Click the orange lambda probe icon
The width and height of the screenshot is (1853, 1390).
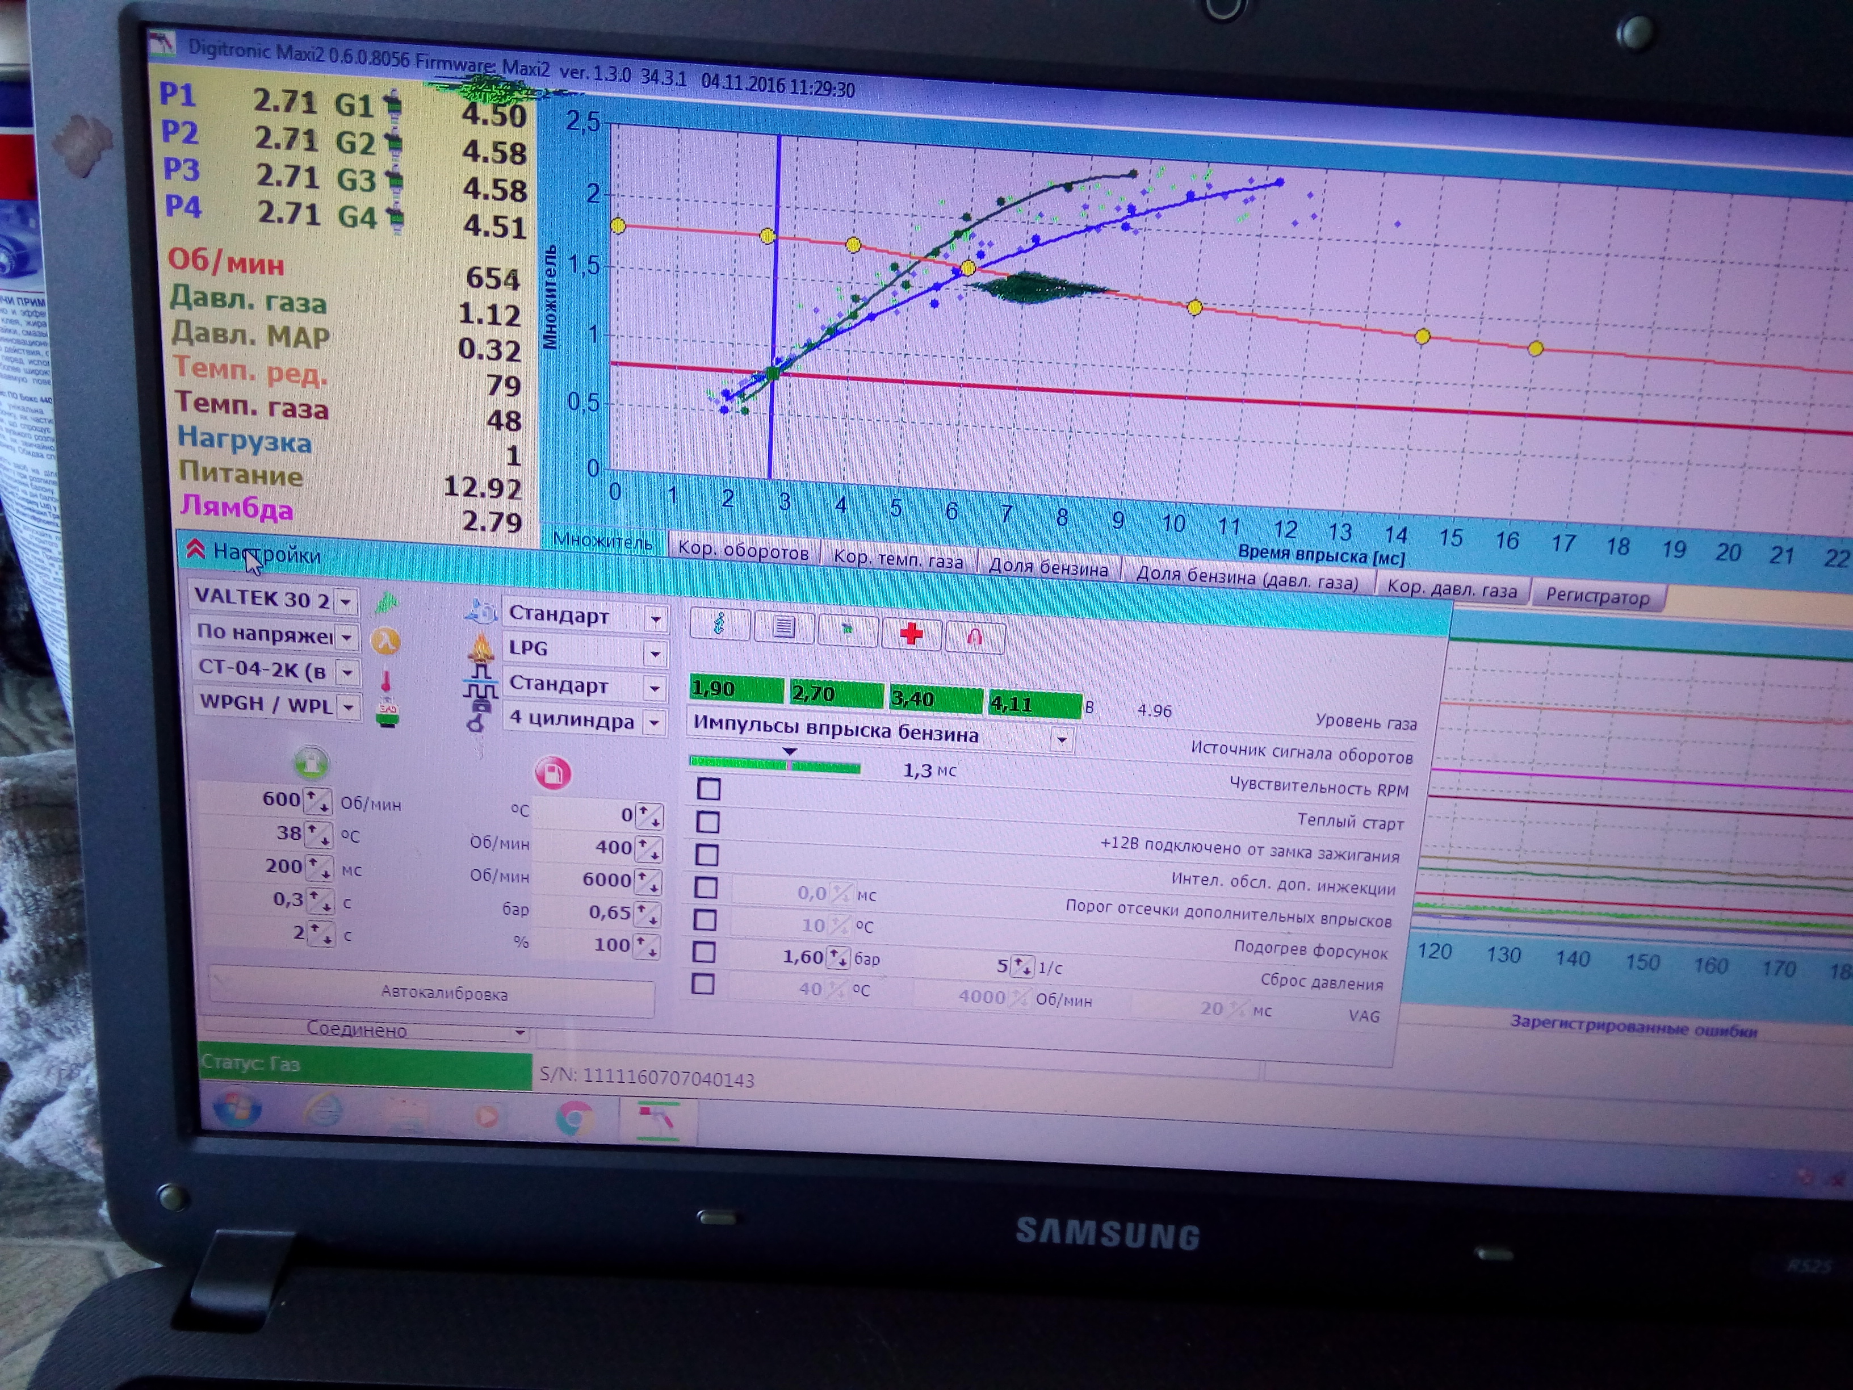click(385, 641)
